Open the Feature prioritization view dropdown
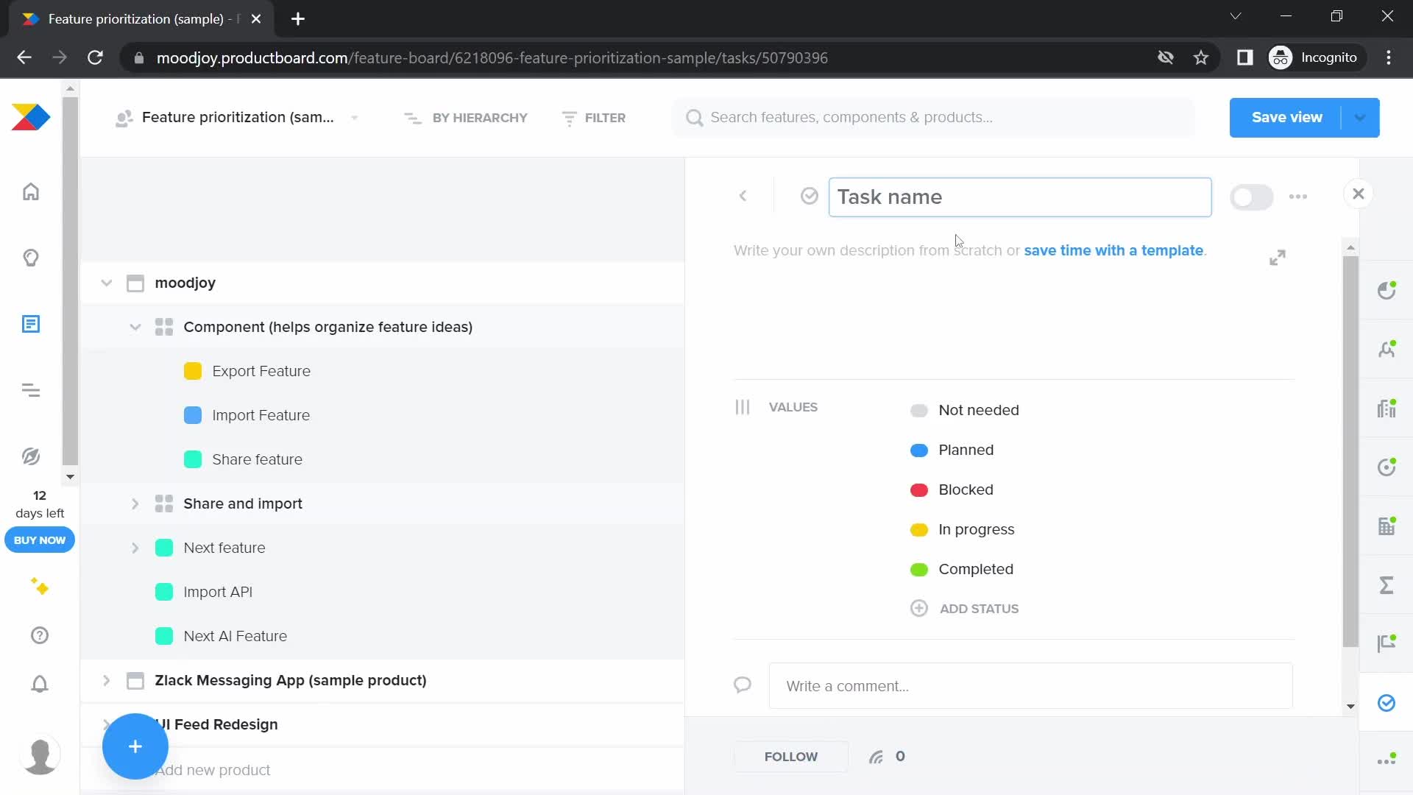1413x795 pixels. [x=355, y=118]
